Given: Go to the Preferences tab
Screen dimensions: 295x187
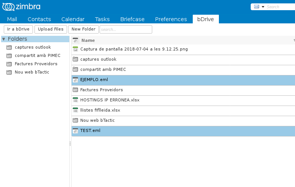Looking at the screenshot, I should click(x=171, y=19).
